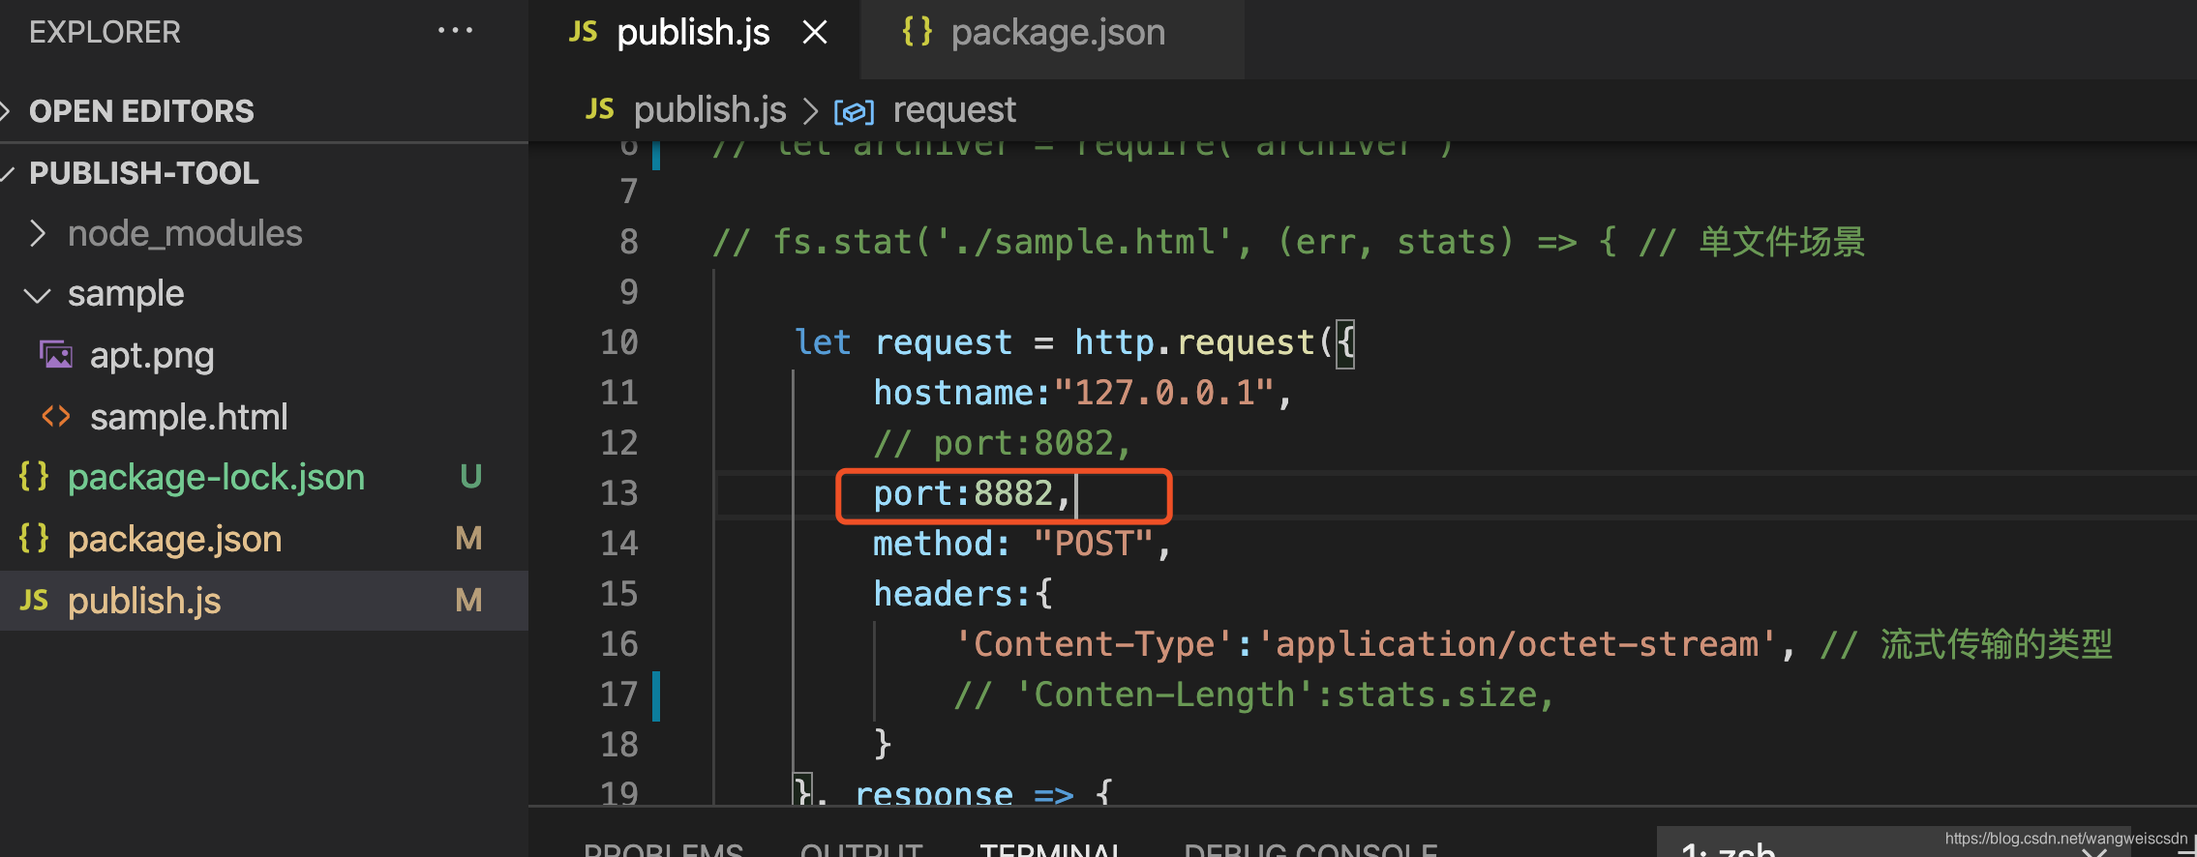Click the method "POST" line

coord(1022,544)
